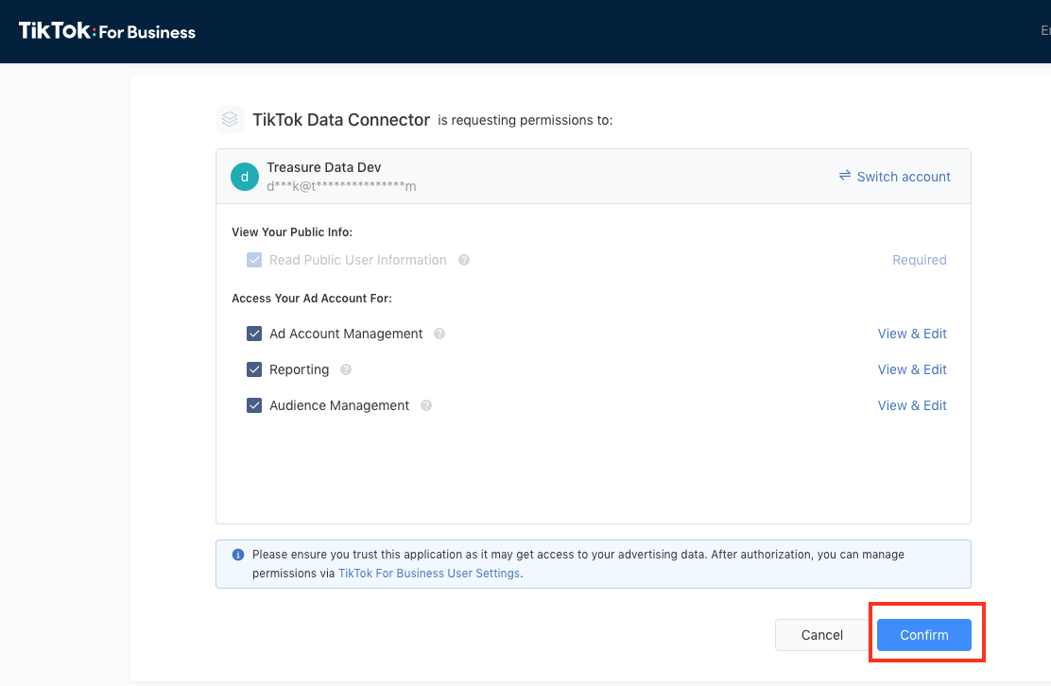Viewport: 1051px width, 686px height.
Task: Show the help icon next to Reporting
Action: (x=346, y=369)
